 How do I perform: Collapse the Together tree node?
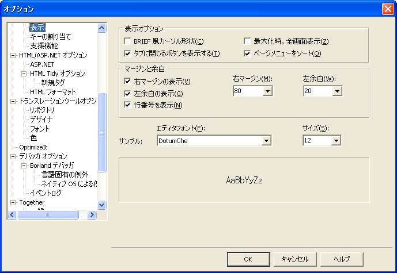point(13,202)
